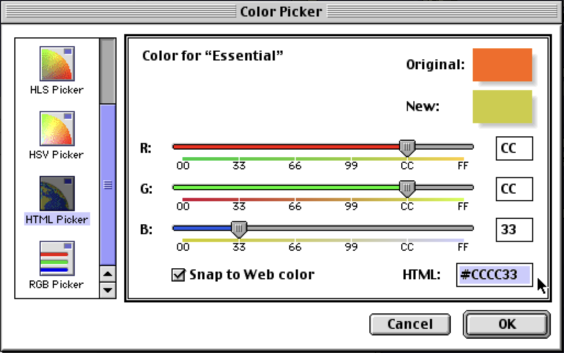This screenshot has height=353, width=564.
Task: Select the B hex value field showing 33
Action: (514, 230)
